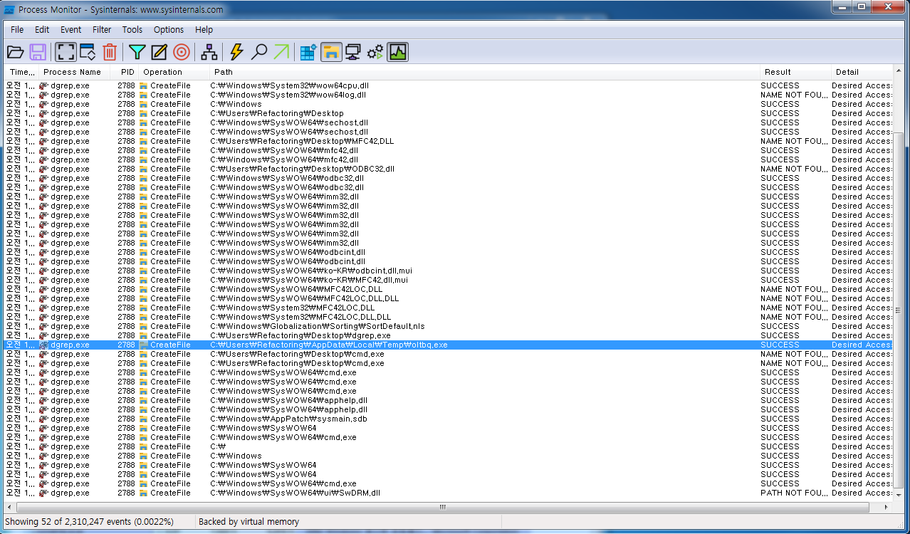This screenshot has width=910, height=534.
Task: Toggle Show Registry Activity icon
Action: (x=308, y=52)
